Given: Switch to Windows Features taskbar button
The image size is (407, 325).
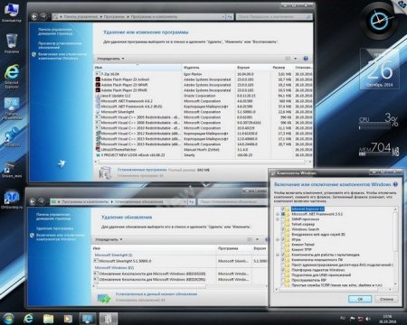Looking at the screenshot, I should pyautogui.click(x=108, y=319).
